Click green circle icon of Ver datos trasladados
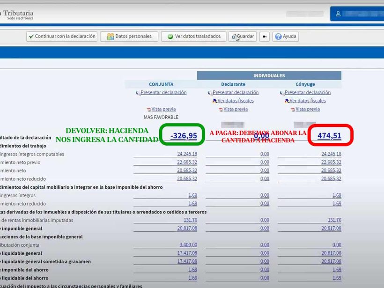The width and height of the screenshot is (384, 288). (x=170, y=37)
